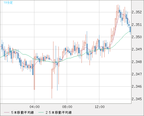The width and height of the screenshot is (144, 116).
Task: Click the 2.349 price axis label
Action: [x=137, y=49]
